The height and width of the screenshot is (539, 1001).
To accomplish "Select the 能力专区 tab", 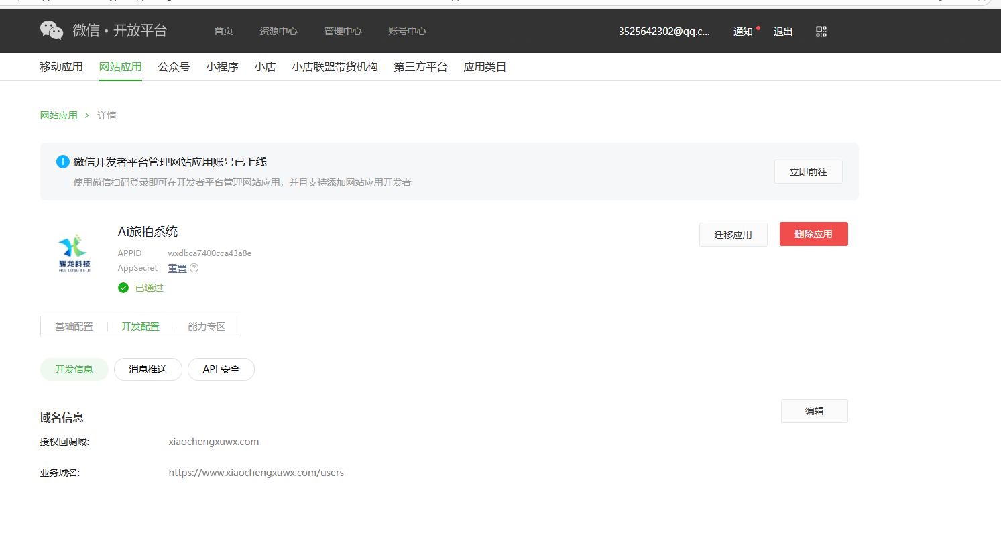I will point(207,326).
